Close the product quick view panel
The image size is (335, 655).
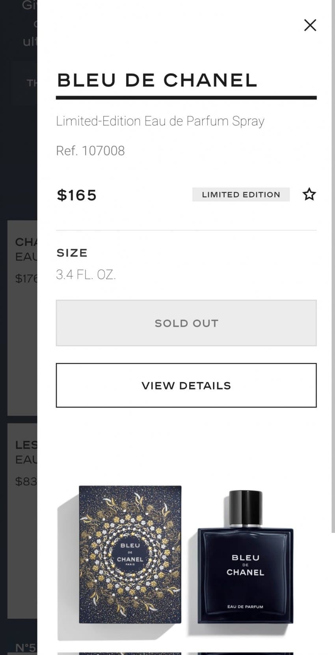click(310, 25)
